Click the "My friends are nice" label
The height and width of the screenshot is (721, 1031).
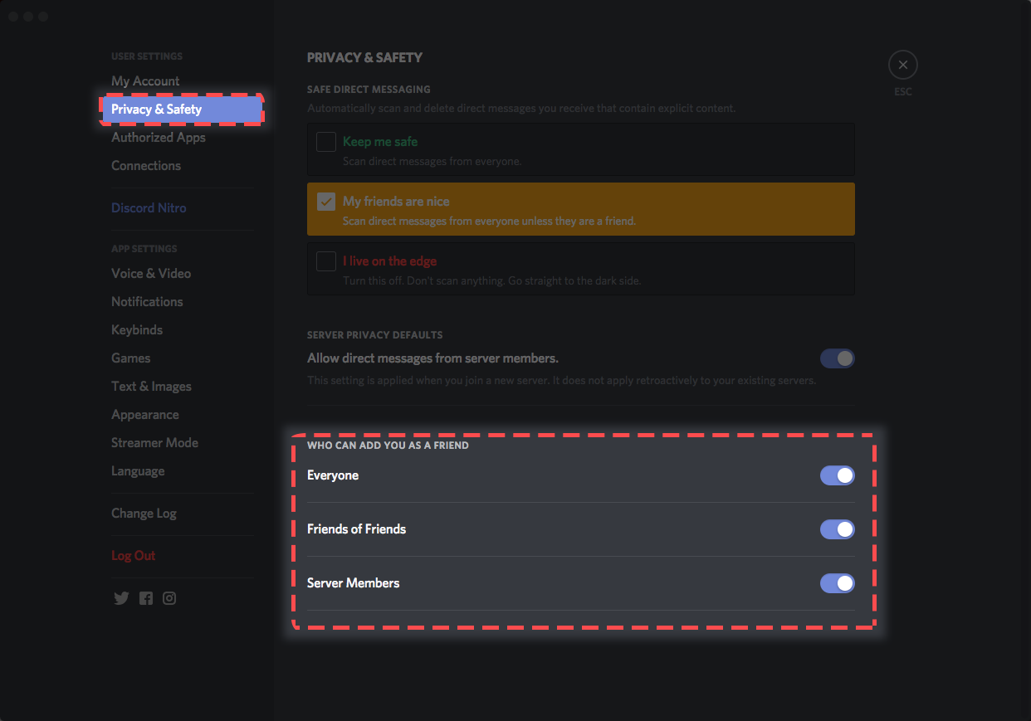(396, 202)
